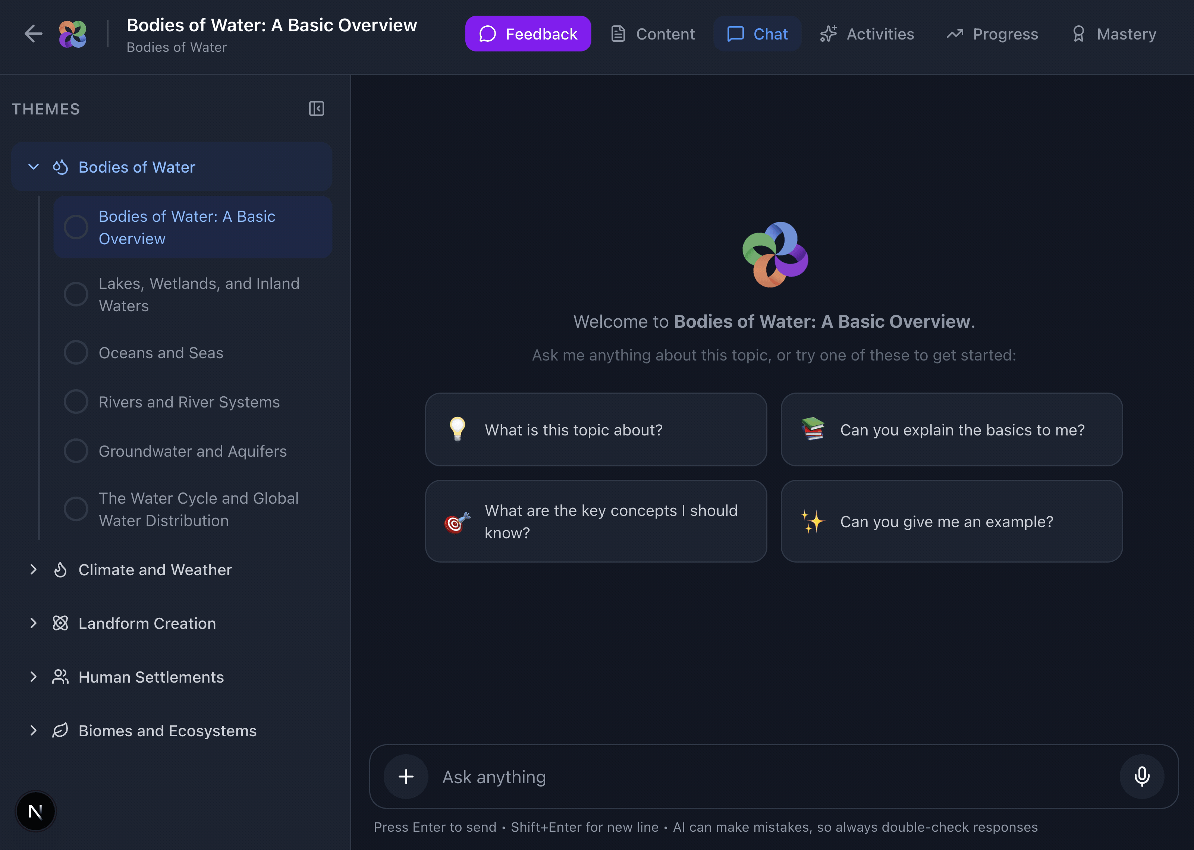
Task: Select the "Can you give me an example?" prompt
Action: pos(951,521)
